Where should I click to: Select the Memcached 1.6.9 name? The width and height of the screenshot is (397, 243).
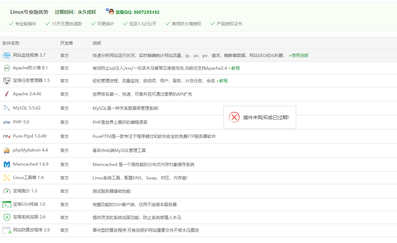(31, 164)
